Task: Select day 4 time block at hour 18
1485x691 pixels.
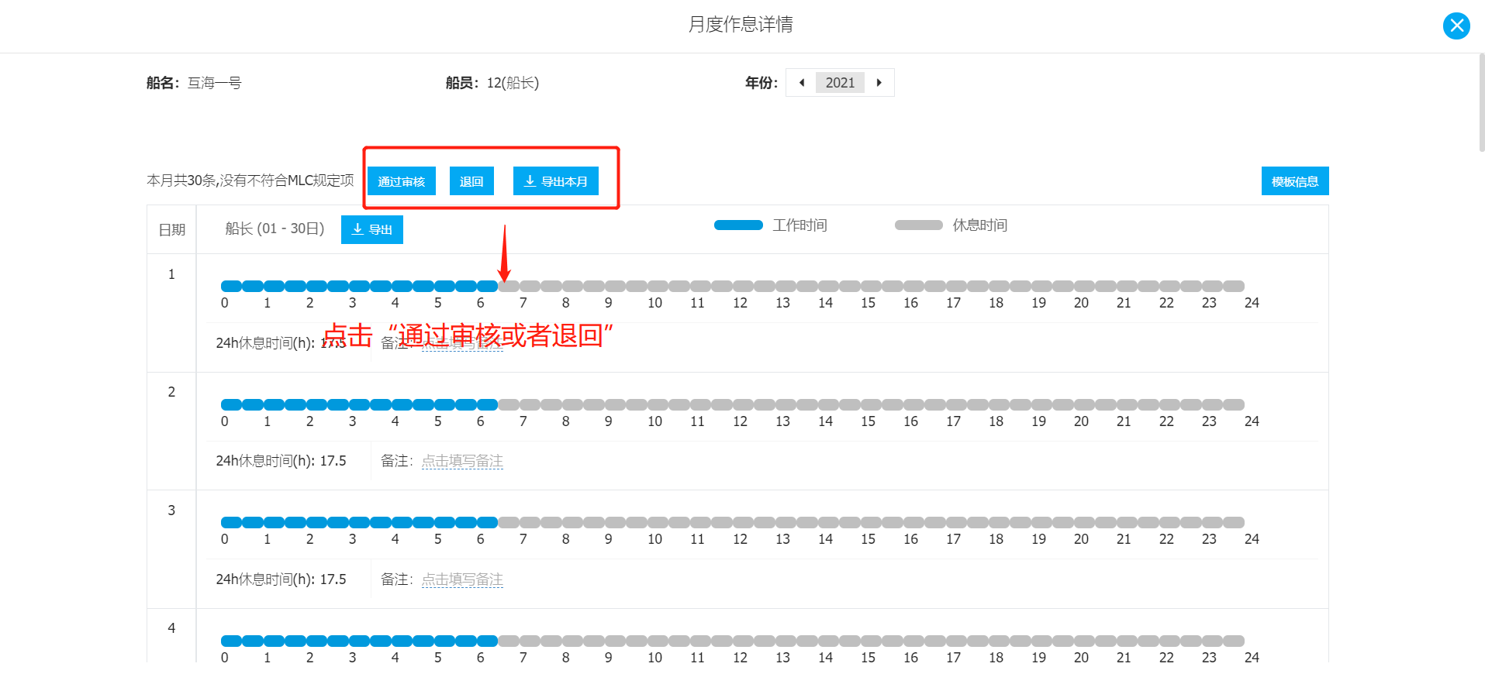Action: click(999, 641)
